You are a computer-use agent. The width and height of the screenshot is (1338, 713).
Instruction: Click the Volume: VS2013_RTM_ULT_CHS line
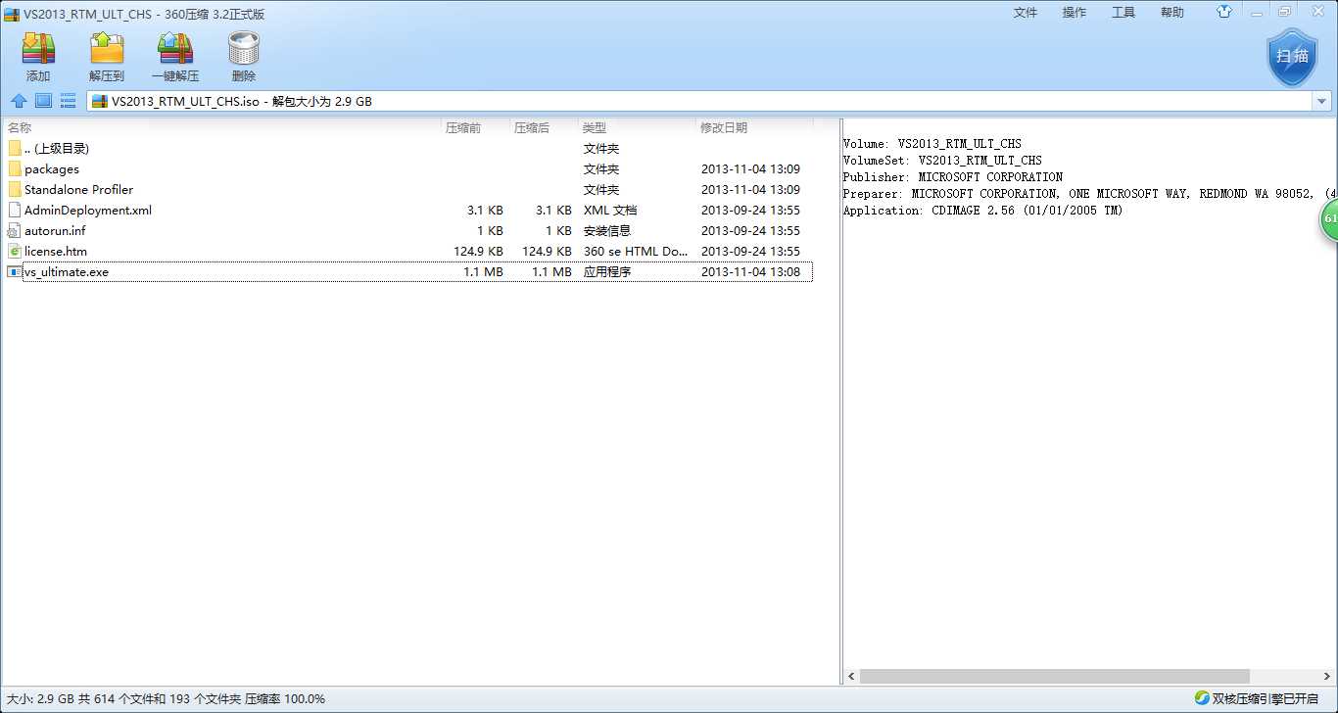click(932, 144)
